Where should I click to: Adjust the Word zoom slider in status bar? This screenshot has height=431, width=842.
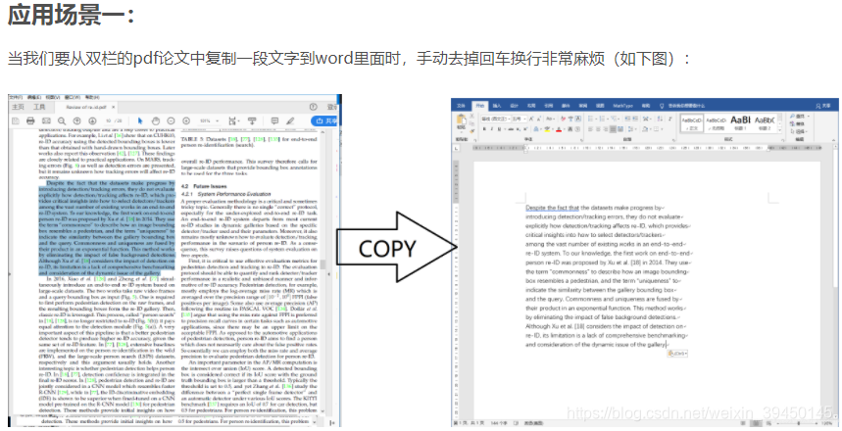[x=800, y=423]
